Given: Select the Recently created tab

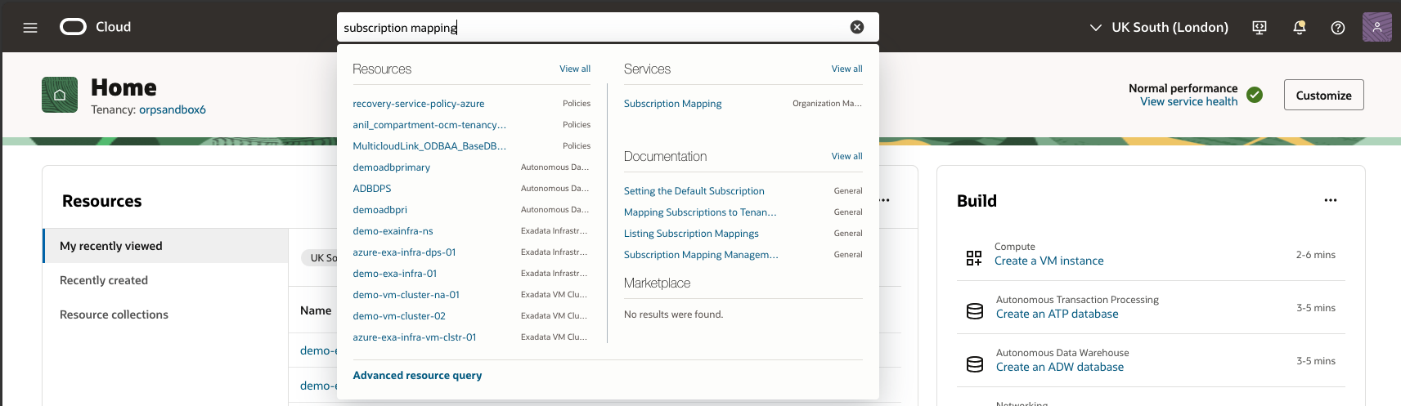Looking at the screenshot, I should pos(104,280).
